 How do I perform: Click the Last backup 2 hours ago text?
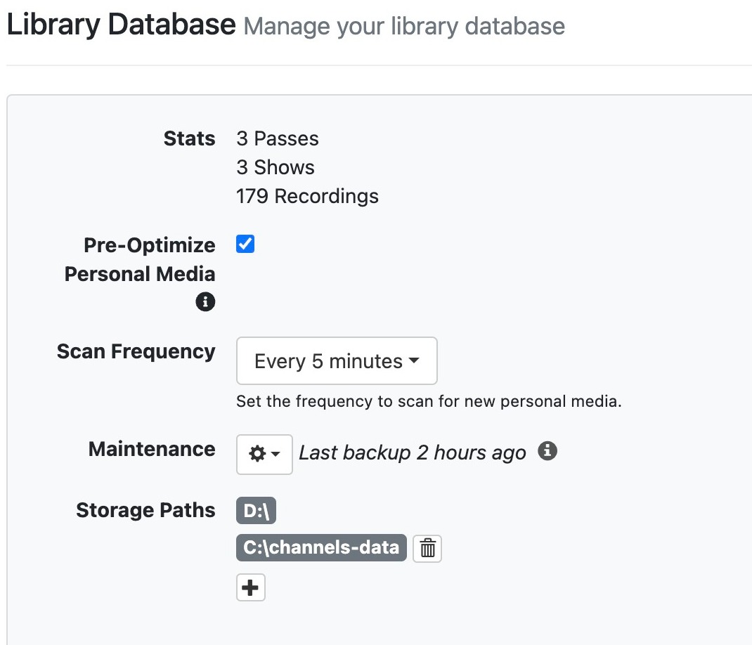tap(412, 453)
